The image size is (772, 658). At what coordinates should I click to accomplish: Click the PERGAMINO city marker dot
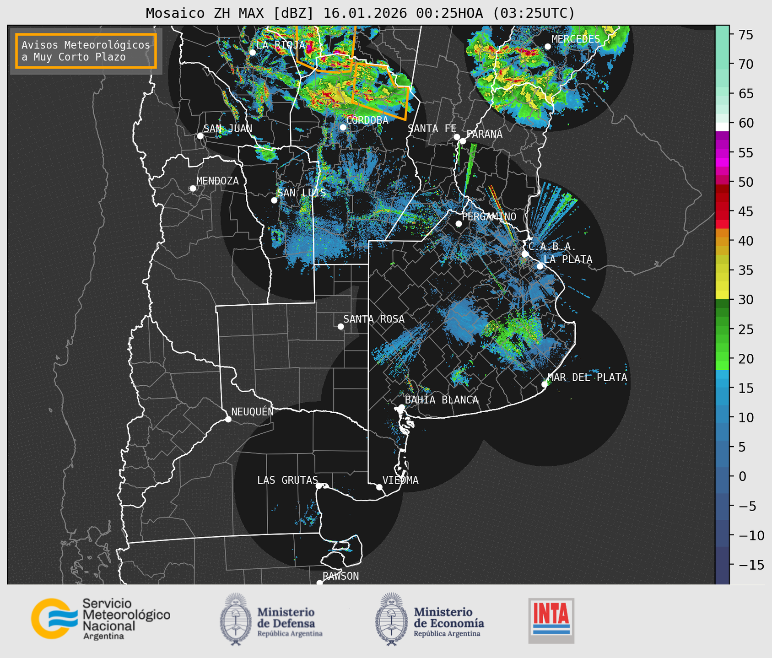[x=459, y=224]
